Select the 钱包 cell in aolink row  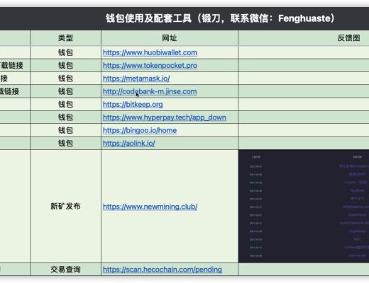(65, 143)
